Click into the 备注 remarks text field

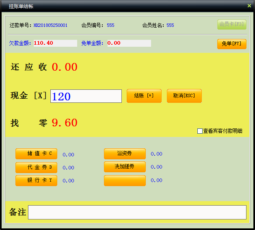137,212
